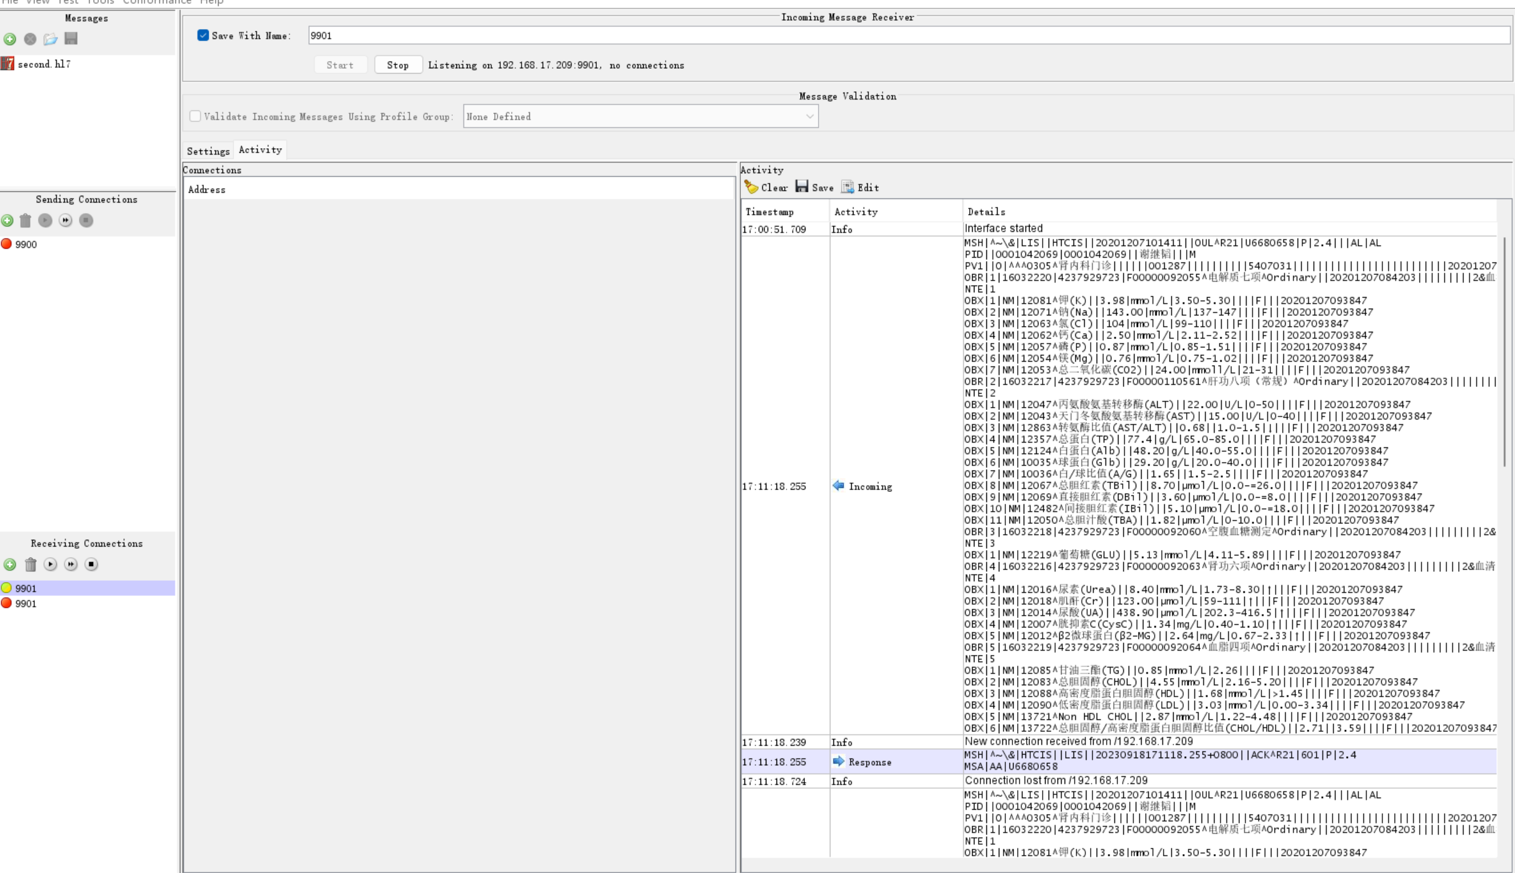Start selected receiving connection with play icon

pyautogui.click(x=50, y=564)
